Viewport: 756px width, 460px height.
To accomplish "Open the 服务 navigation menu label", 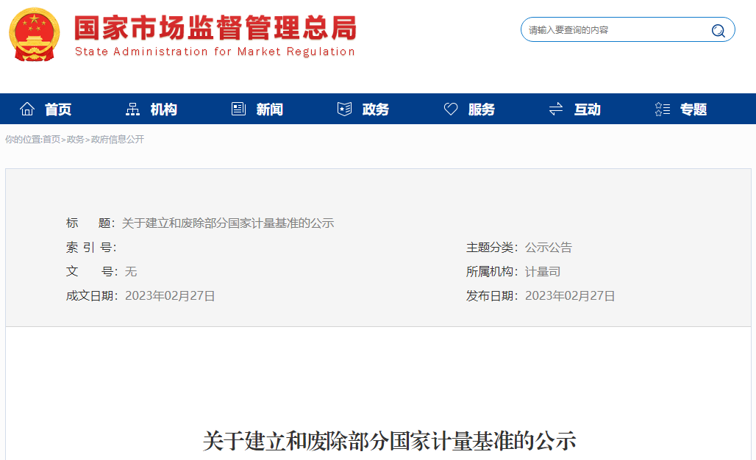I will click(482, 109).
